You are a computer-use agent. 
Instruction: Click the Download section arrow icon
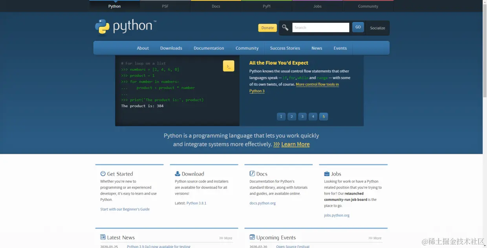coord(178,173)
